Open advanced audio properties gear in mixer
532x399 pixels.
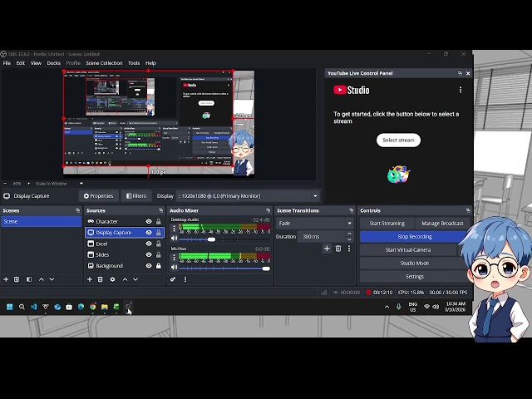point(174,279)
